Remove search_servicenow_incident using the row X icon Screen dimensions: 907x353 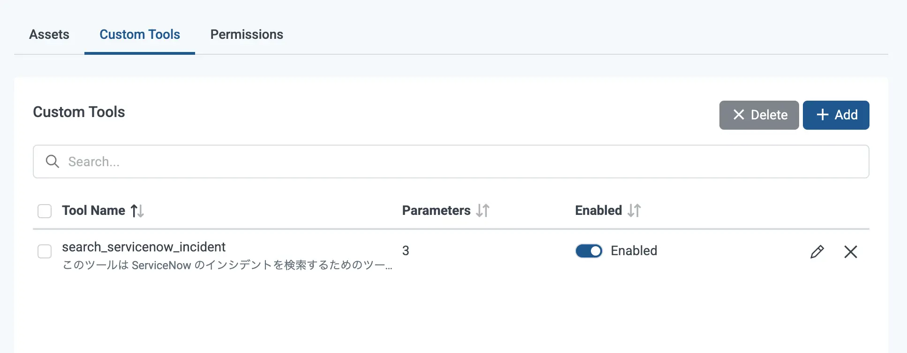[x=850, y=252]
